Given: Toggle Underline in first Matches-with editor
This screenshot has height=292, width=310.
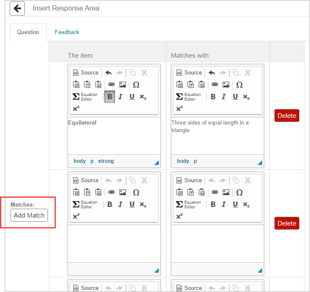Looking at the screenshot, I should tap(235, 97).
